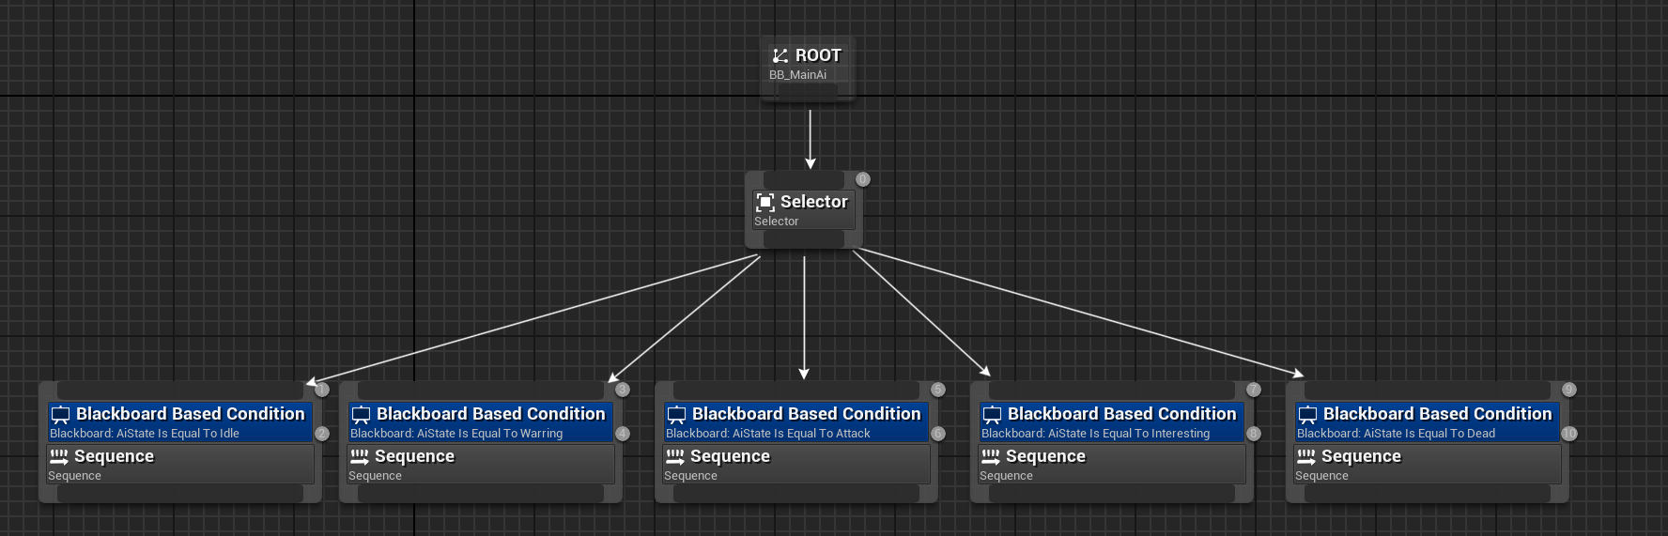Click execution index badge 7

[x=1254, y=390]
